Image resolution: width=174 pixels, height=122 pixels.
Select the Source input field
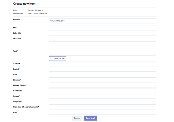click(x=102, y=96)
